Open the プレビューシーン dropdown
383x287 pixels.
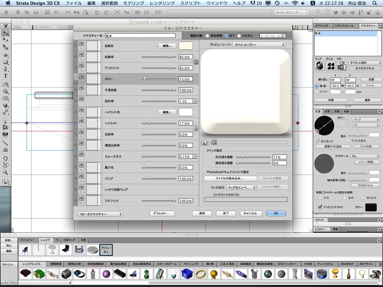pos(259,45)
